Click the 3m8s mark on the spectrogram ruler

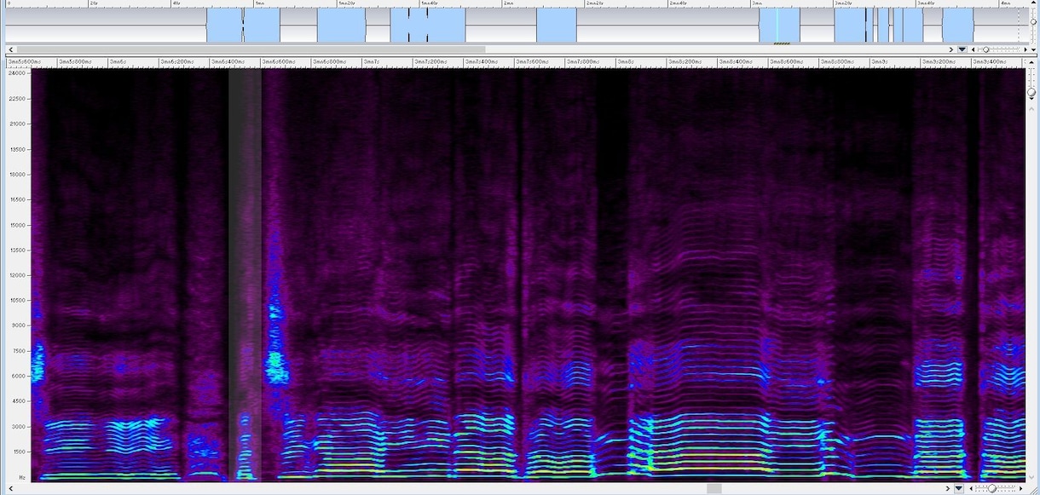tap(625, 62)
